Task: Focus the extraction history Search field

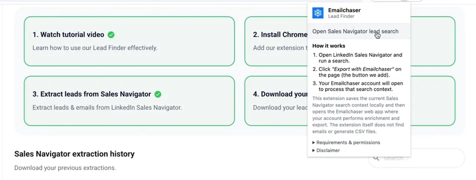Action: coord(416,158)
